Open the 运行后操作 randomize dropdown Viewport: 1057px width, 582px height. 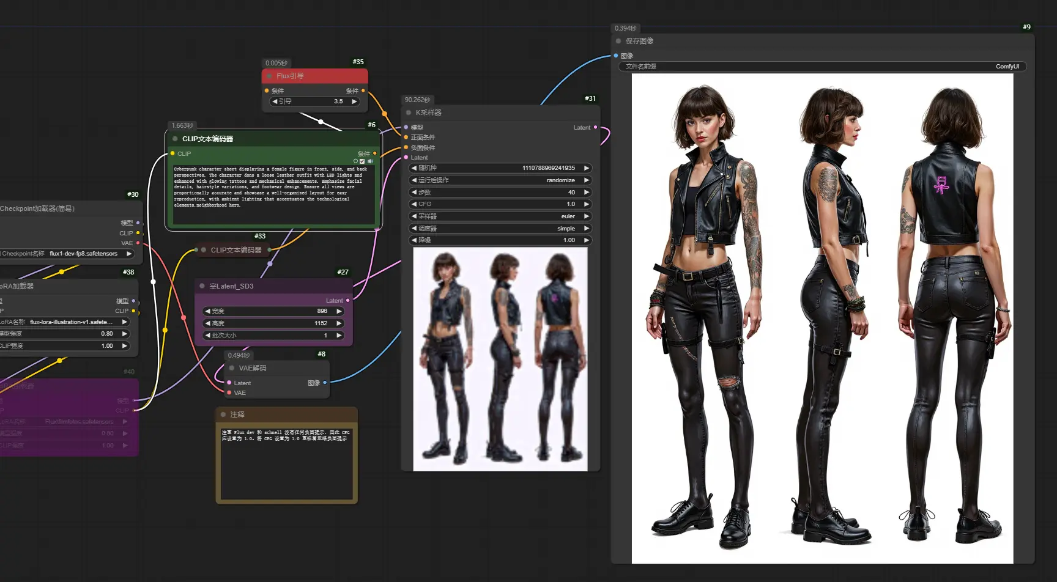(x=500, y=180)
